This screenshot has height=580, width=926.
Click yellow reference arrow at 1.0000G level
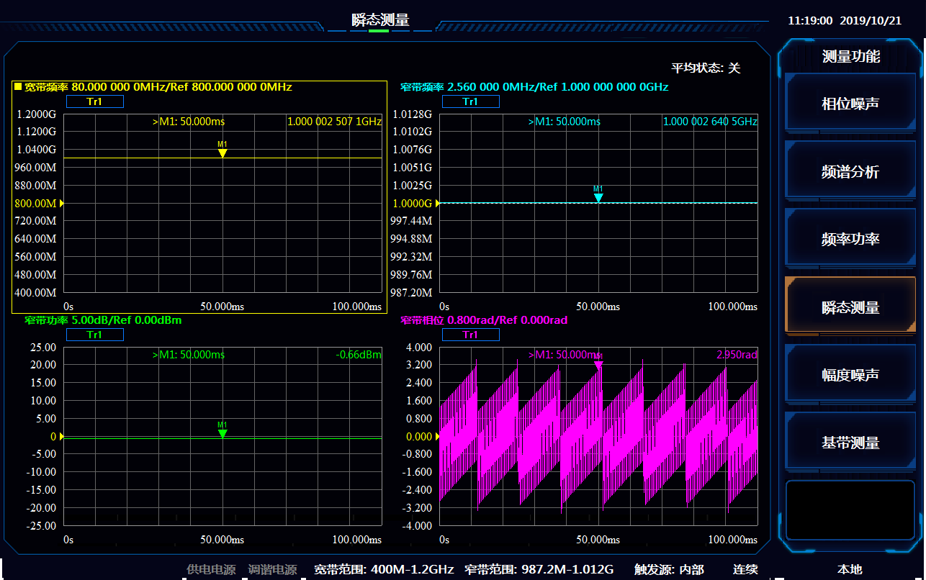[x=438, y=204]
